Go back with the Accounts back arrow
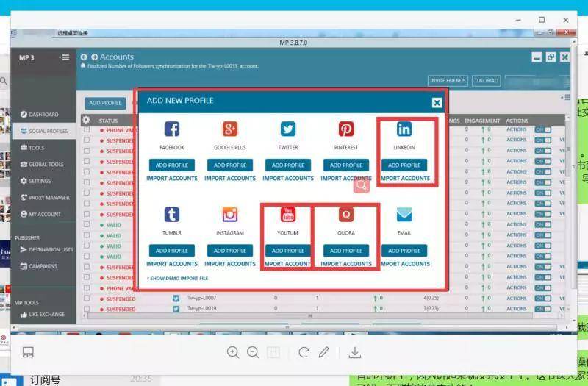The width and height of the screenshot is (588, 386). pos(84,57)
